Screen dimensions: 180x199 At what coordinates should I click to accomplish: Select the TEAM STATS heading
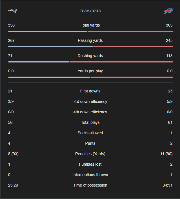pyautogui.click(x=90, y=11)
